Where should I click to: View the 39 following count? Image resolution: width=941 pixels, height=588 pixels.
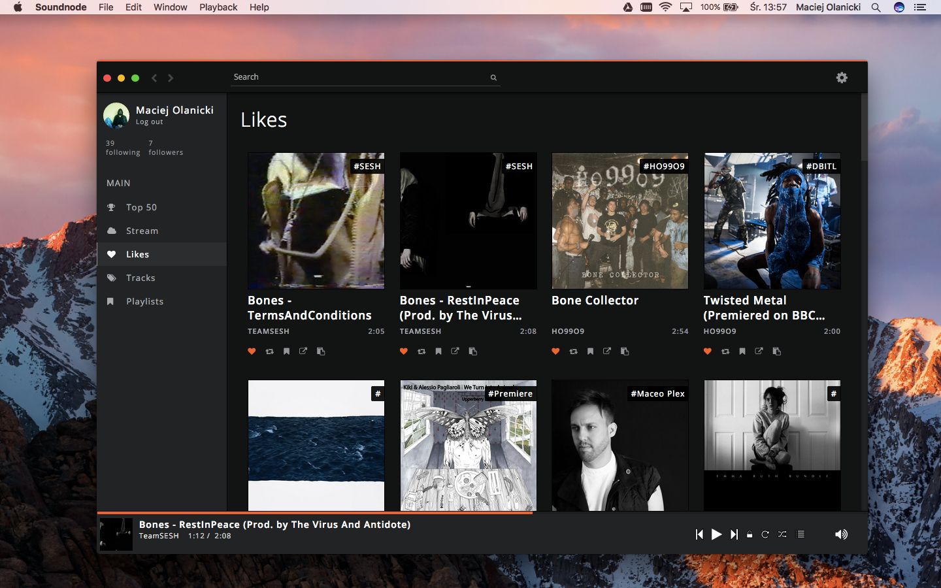(123, 148)
